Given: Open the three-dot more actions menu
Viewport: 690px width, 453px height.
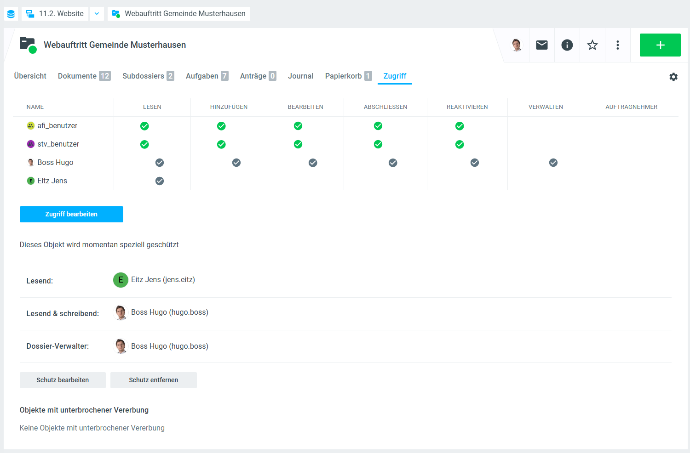Looking at the screenshot, I should pyautogui.click(x=618, y=45).
